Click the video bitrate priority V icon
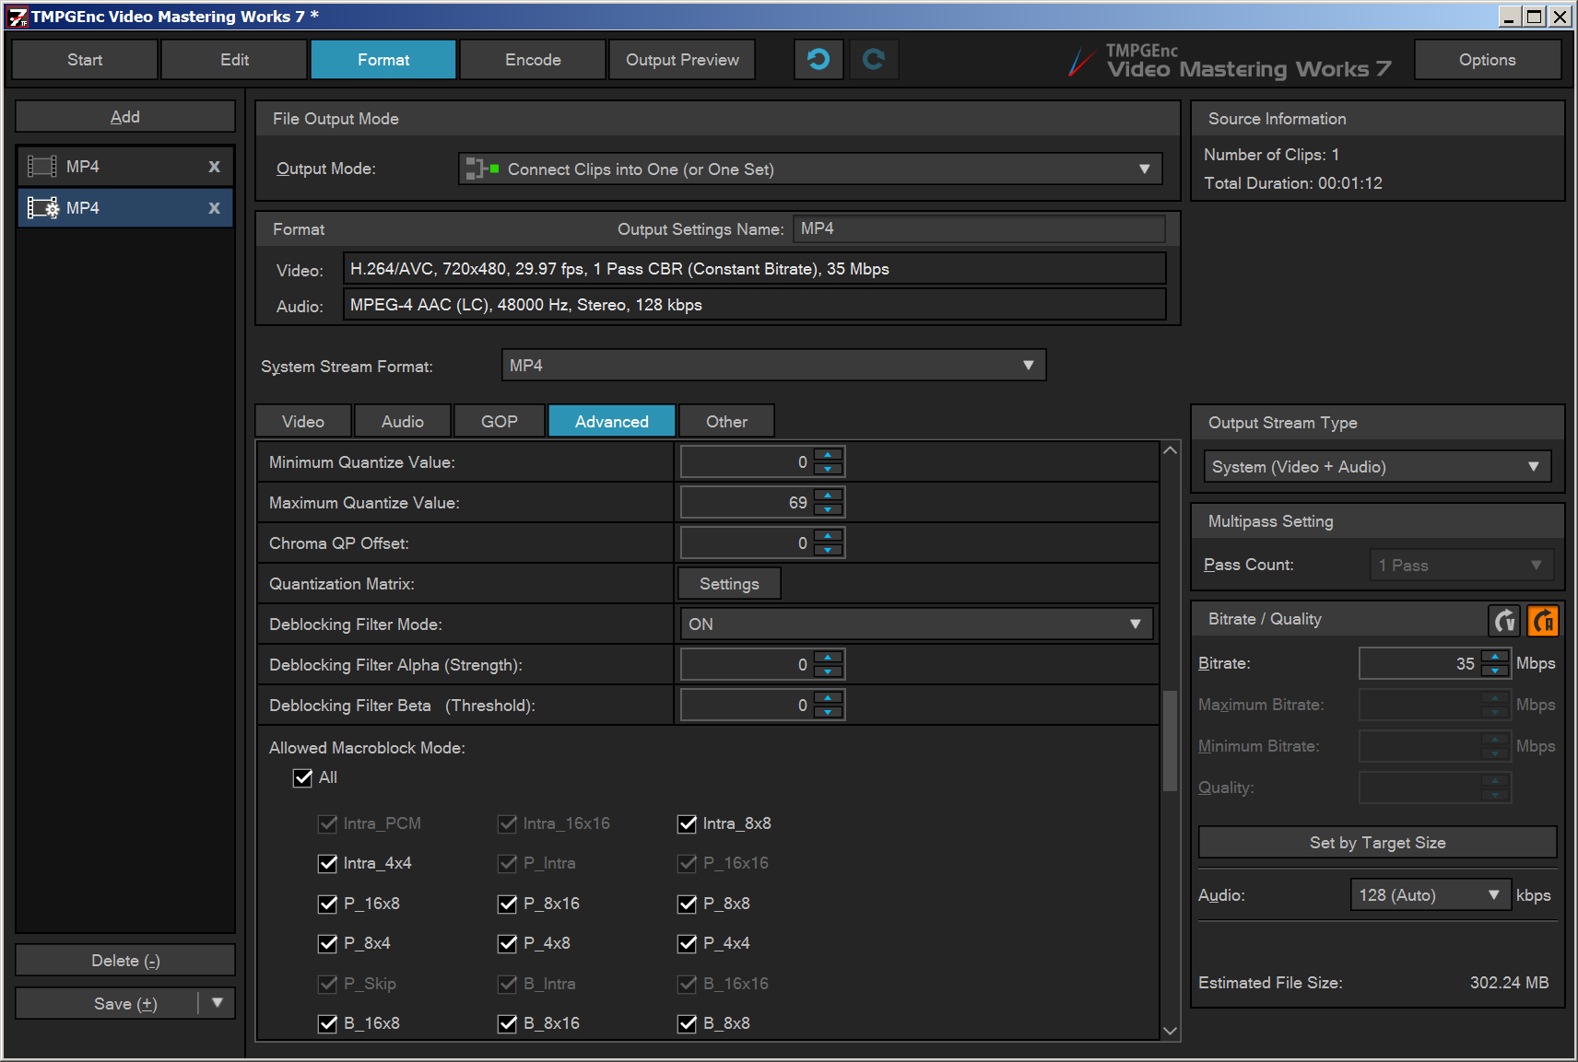The image size is (1578, 1062). [x=1504, y=621]
